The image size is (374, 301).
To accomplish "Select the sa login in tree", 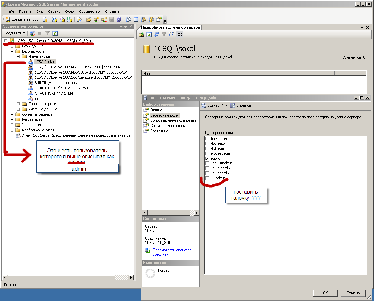I will 37,99.
